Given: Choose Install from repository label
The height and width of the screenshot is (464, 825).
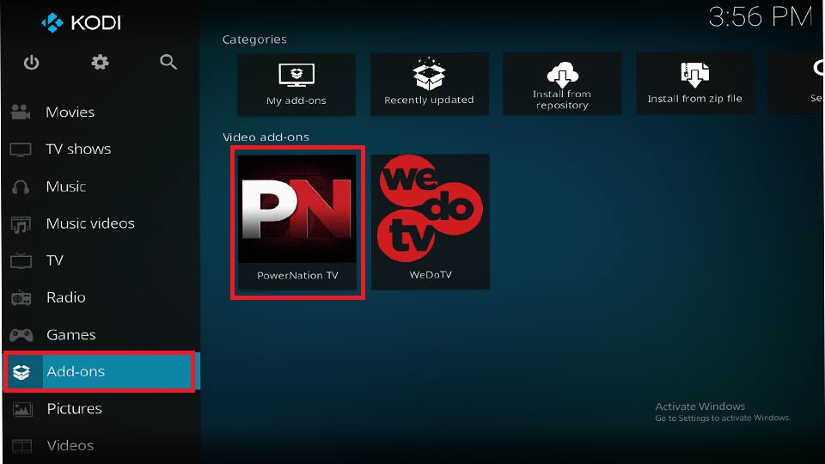Looking at the screenshot, I should (x=562, y=100).
